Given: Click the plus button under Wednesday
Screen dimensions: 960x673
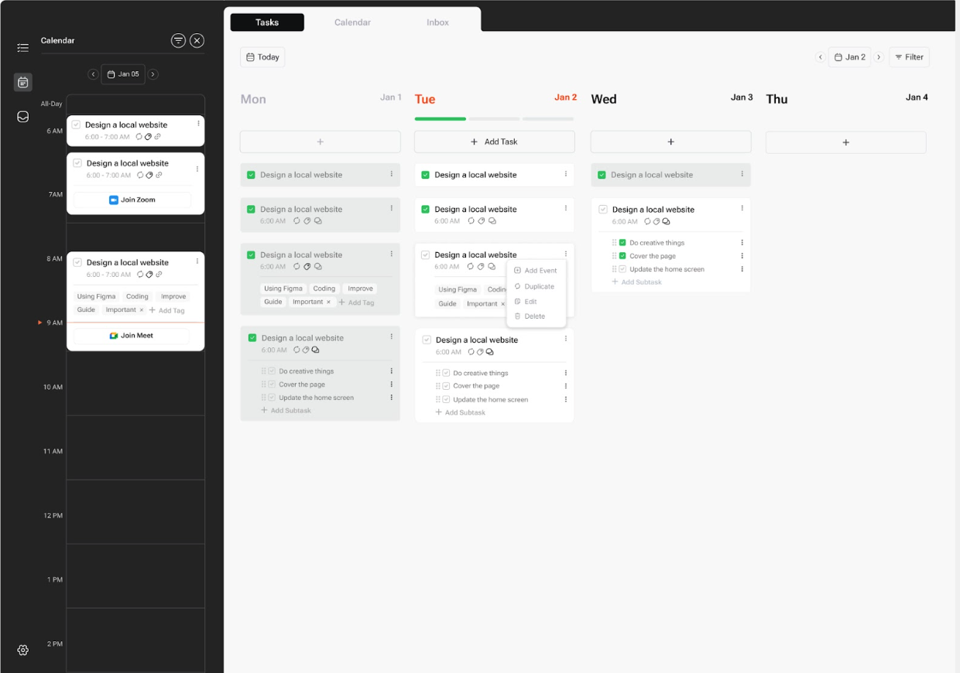Looking at the screenshot, I should pos(670,142).
